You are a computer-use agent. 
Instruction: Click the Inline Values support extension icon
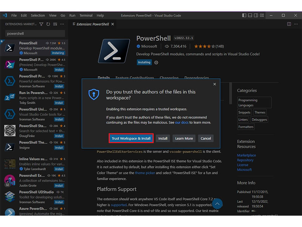tap(10, 164)
